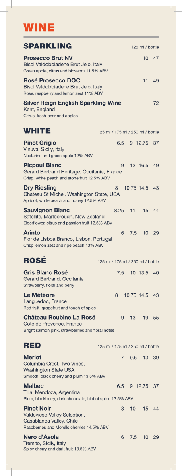The image size is (182, 476).
Task: Click the Gris Blanc Rosé entry
Action: click(x=45, y=272)
